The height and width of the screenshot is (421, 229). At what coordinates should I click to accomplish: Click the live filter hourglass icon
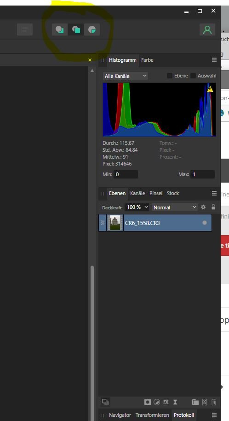[175, 402]
